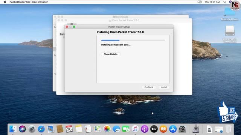Open Trash in the Dock

click(228, 129)
